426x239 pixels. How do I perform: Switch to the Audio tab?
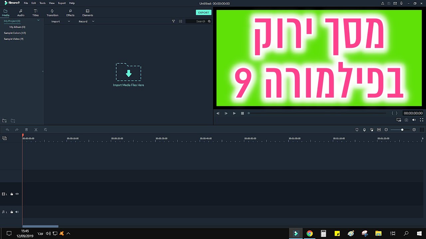point(21,13)
